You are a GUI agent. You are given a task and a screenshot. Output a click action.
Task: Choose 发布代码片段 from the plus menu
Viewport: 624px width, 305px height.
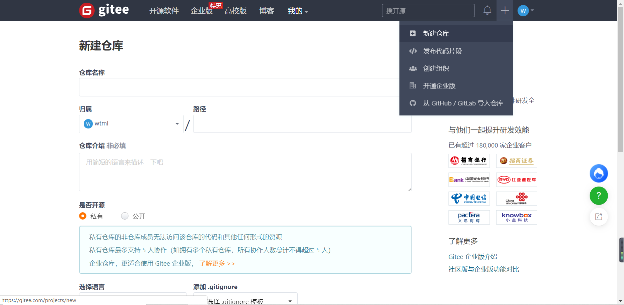pyautogui.click(x=456, y=51)
